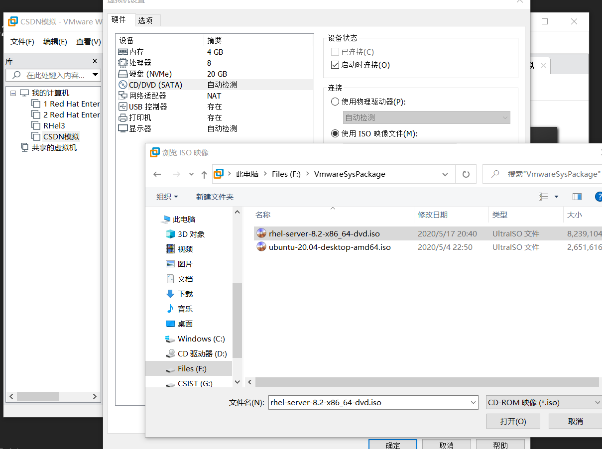602x449 pixels.
Task: Open 编辑(E) menu in VMware window
Action: pos(55,42)
